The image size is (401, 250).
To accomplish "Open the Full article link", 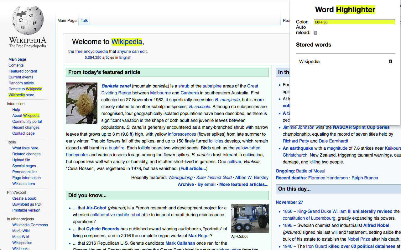I will click(x=193, y=168).
